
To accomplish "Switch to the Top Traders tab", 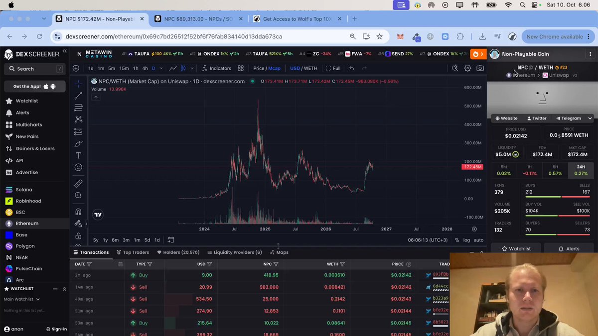I will click(x=133, y=252).
